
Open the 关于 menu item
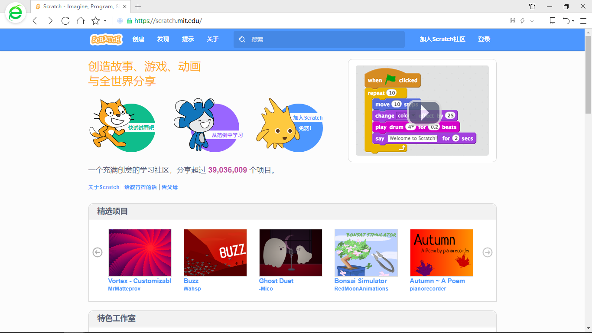tap(212, 39)
